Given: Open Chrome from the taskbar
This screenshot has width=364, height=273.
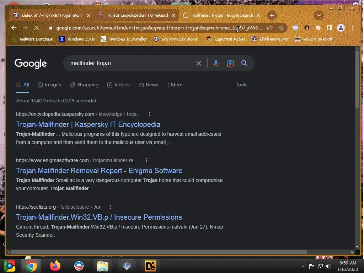Looking at the screenshot, I should point(31,266).
